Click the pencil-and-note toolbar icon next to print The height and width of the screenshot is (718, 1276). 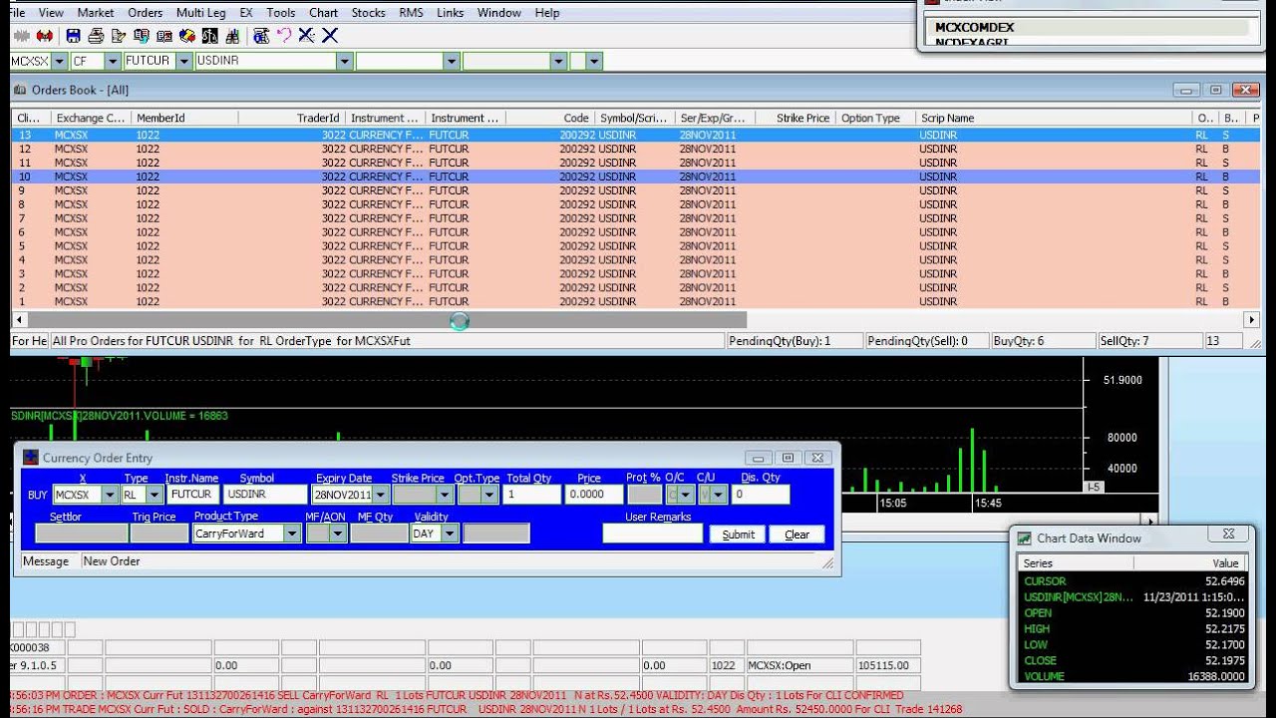[x=119, y=36]
